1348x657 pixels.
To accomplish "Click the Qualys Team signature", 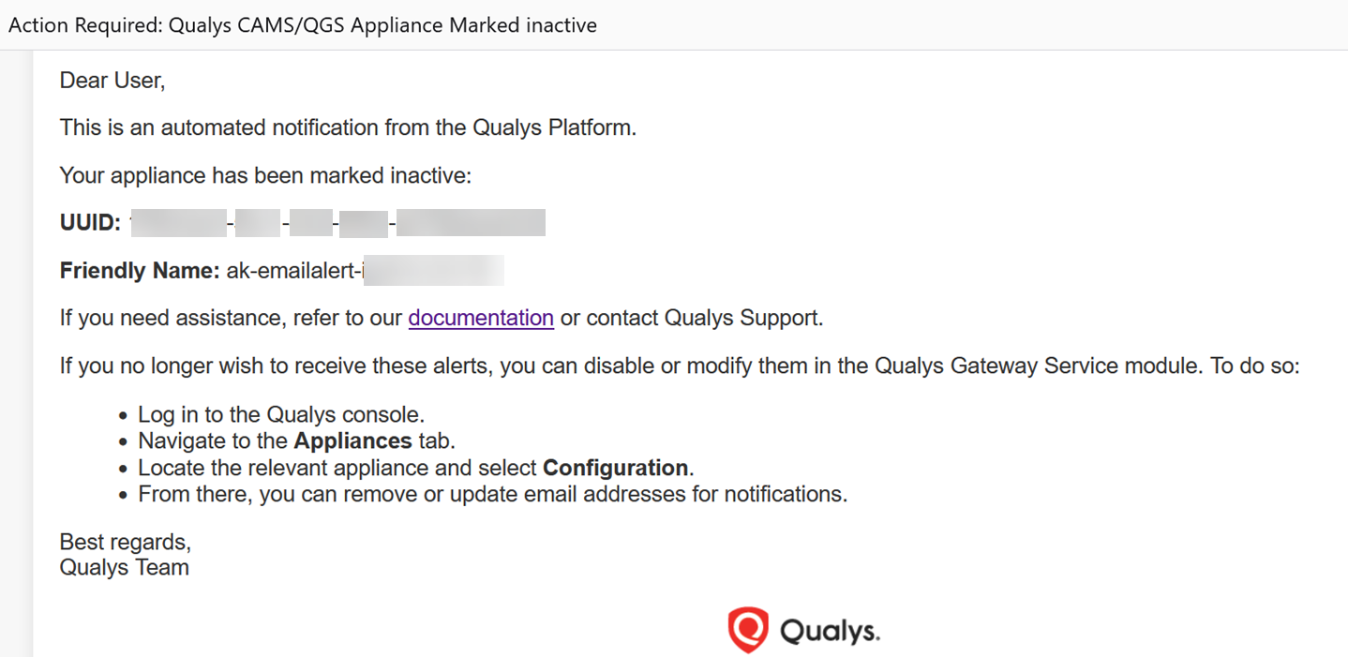I will point(125,567).
